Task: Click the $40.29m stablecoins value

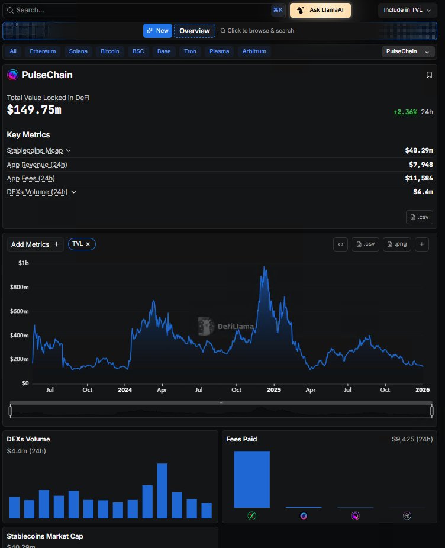Action: (419, 150)
